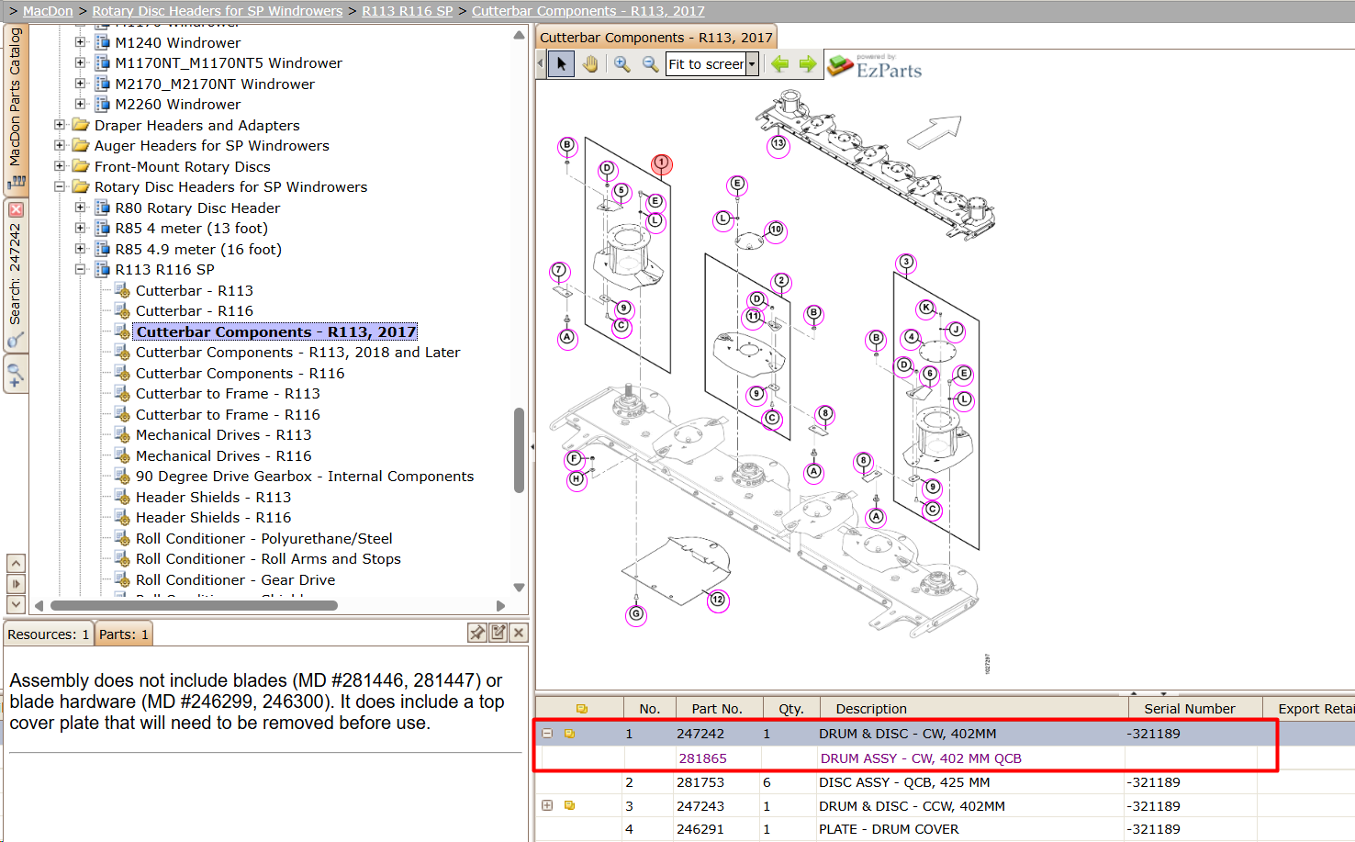Click the red callout 1 on diagram
Screen dimensions: 1355x842
662,163
